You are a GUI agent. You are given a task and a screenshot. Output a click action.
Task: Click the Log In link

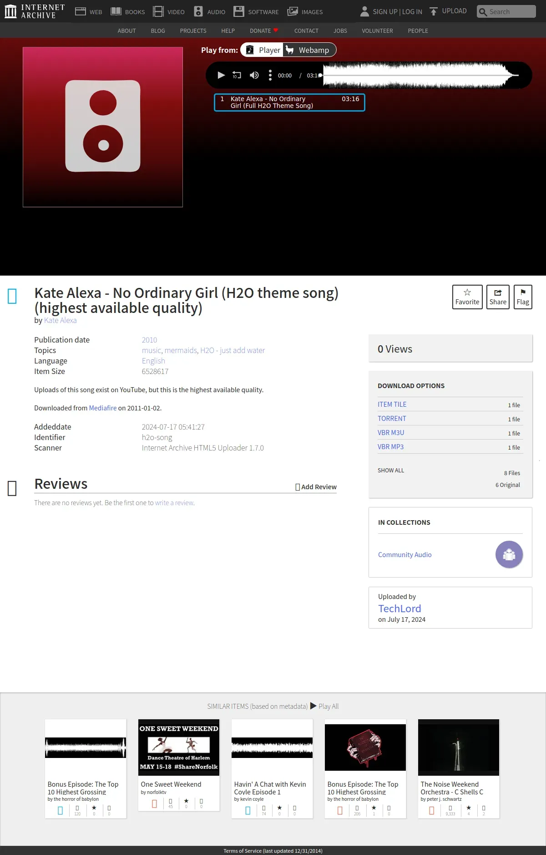pyautogui.click(x=412, y=12)
